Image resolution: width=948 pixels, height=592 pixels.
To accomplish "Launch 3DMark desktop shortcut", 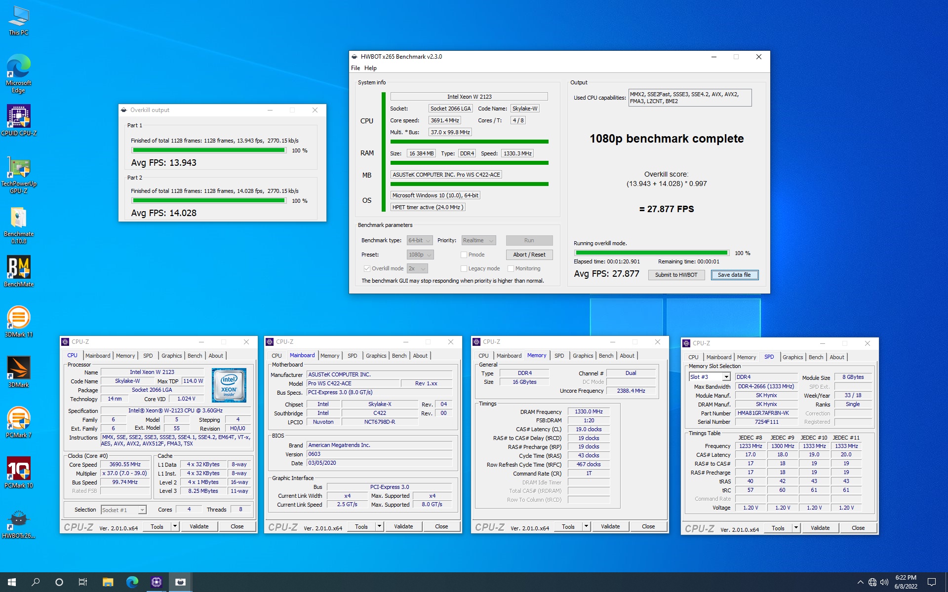I will [x=19, y=371].
